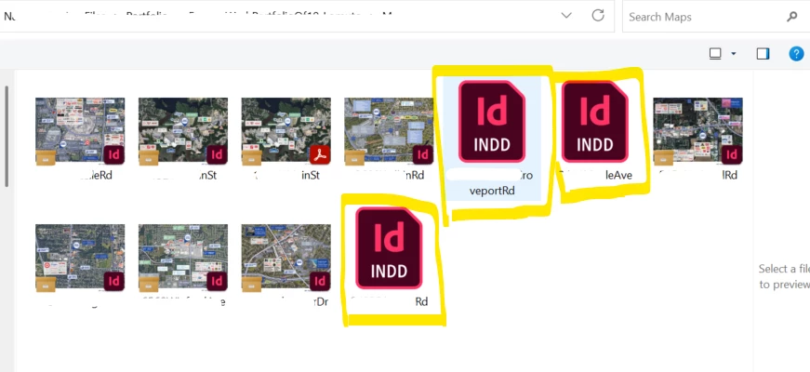
Task: Select the map file ending in 'lRd'
Action: point(697,132)
